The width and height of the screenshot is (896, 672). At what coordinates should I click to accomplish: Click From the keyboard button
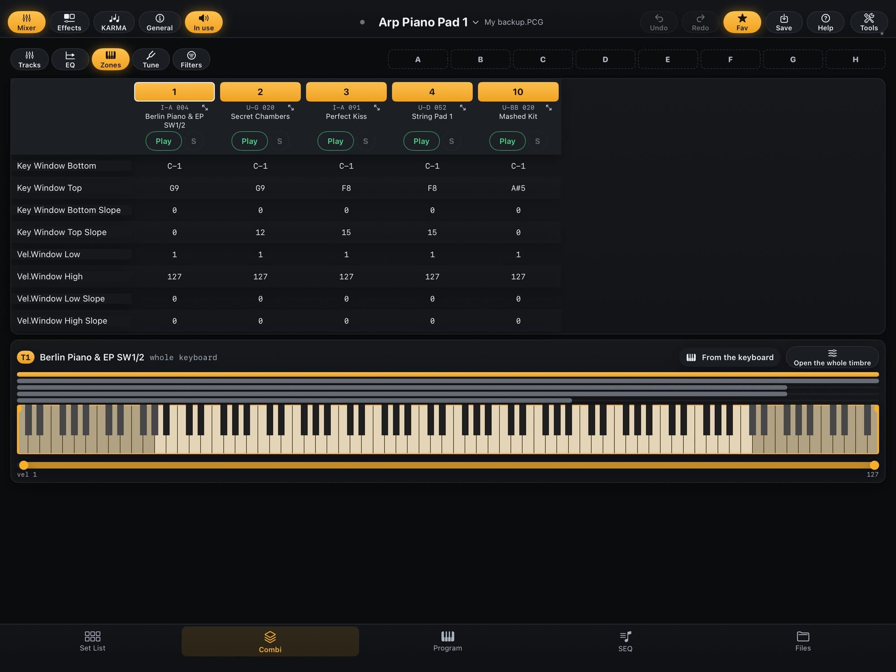tap(730, 358)
